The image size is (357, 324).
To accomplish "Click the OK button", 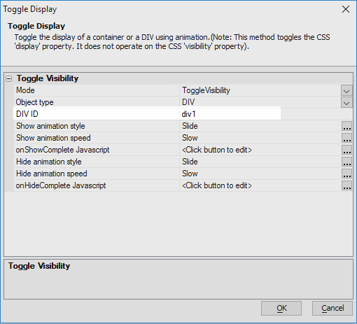I will pos(281,308).
